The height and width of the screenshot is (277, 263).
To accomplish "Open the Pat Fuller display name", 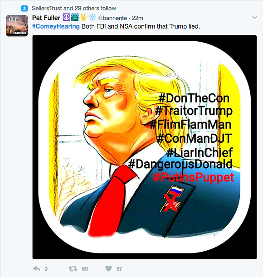I will [46, 18].
